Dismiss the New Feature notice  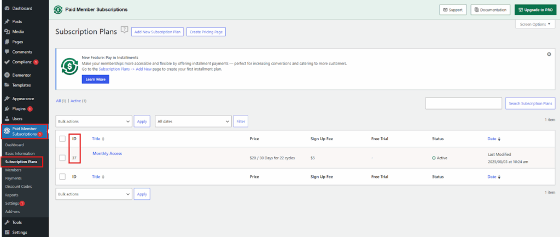pos(549,54)
